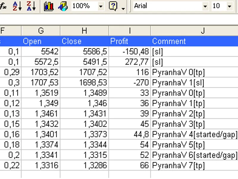Screen dimensions: 238x179
Task: Open the Help question mark icon
Action: click(113, 6)
